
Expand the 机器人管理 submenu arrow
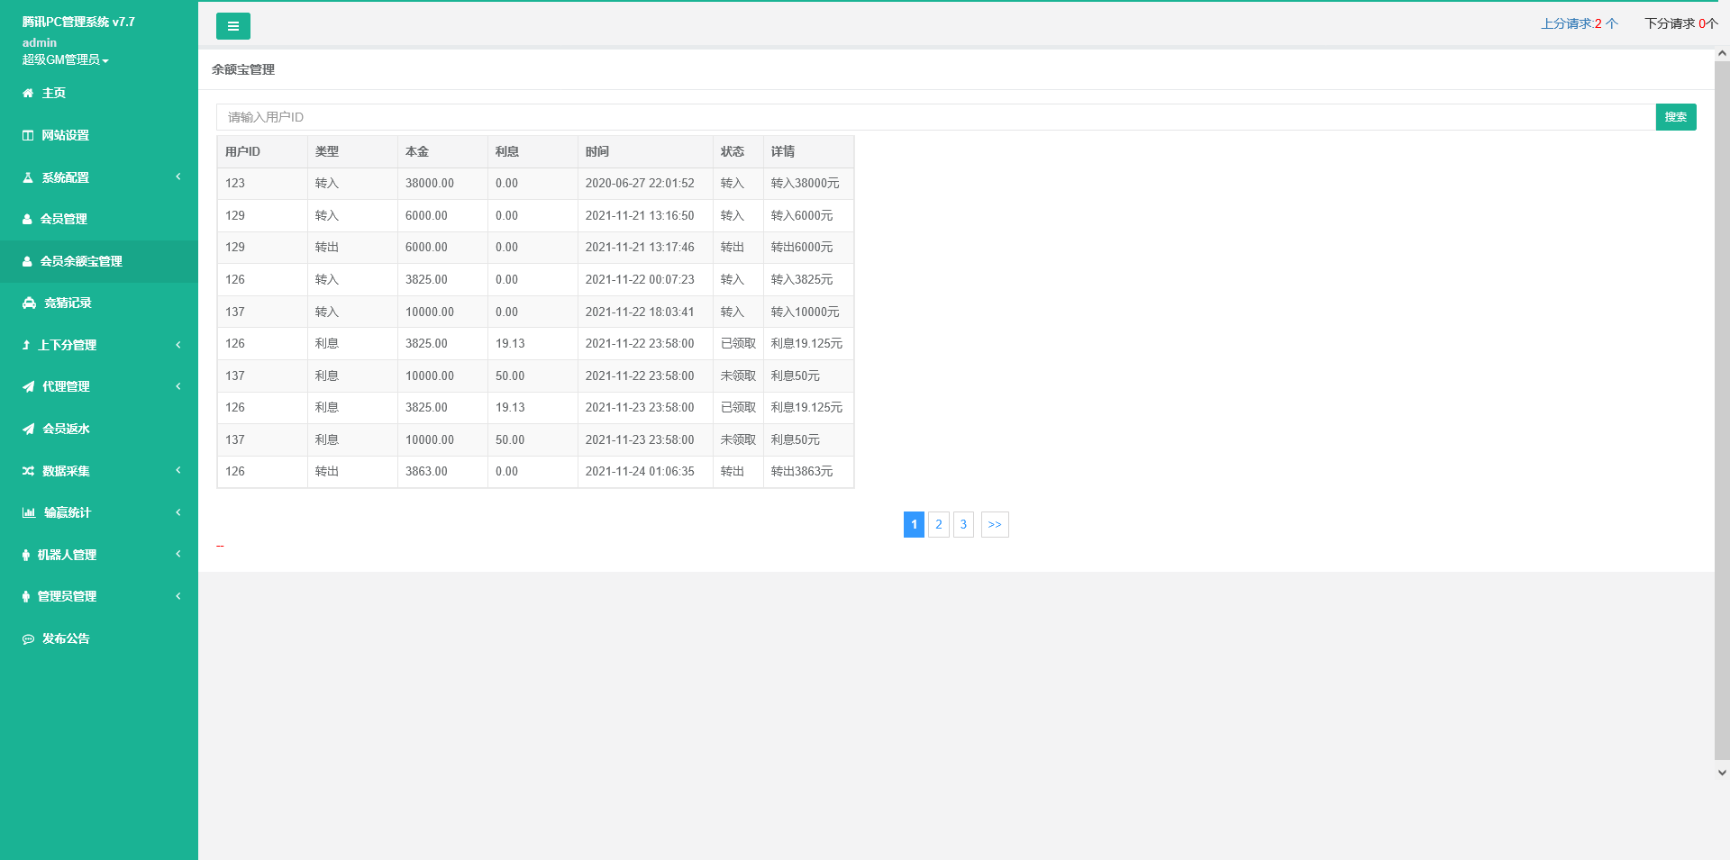(x=178, y=554)
